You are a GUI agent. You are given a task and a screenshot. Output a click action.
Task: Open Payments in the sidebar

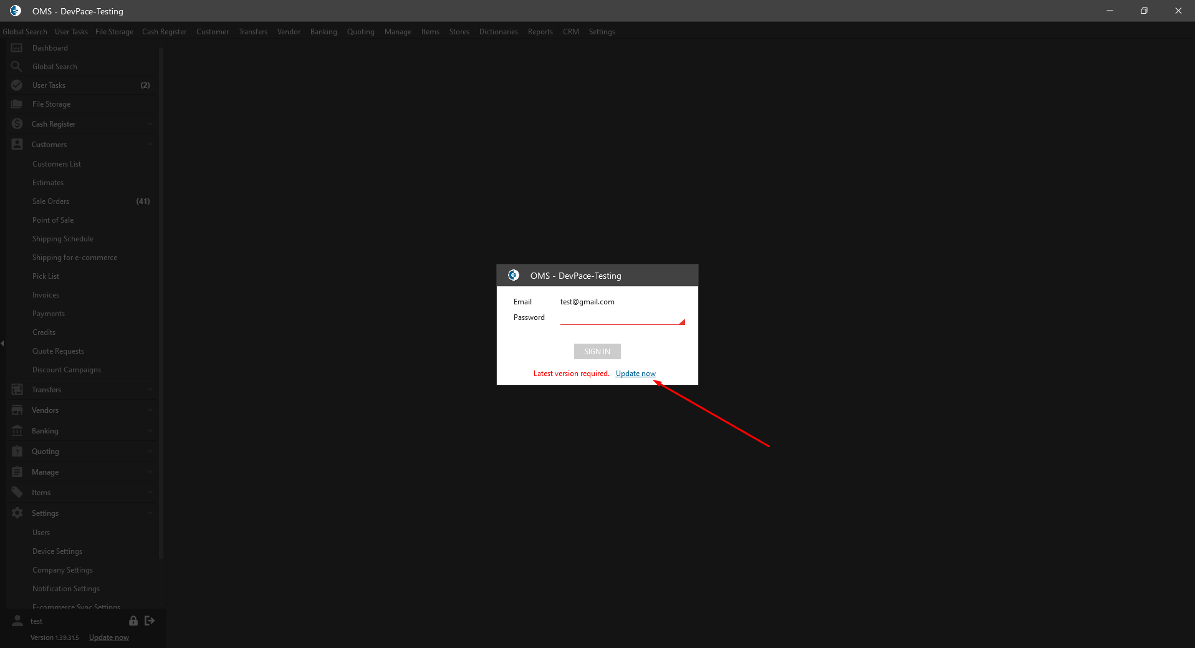click(x=49, y=314)
